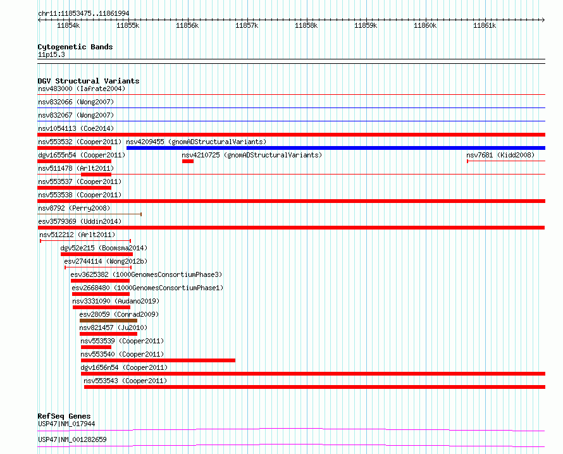Open the nsv832066 (Wong2007) variant
Image resolution: width=563 pixels, height=454 pixels.
click(x=76, y=102)
